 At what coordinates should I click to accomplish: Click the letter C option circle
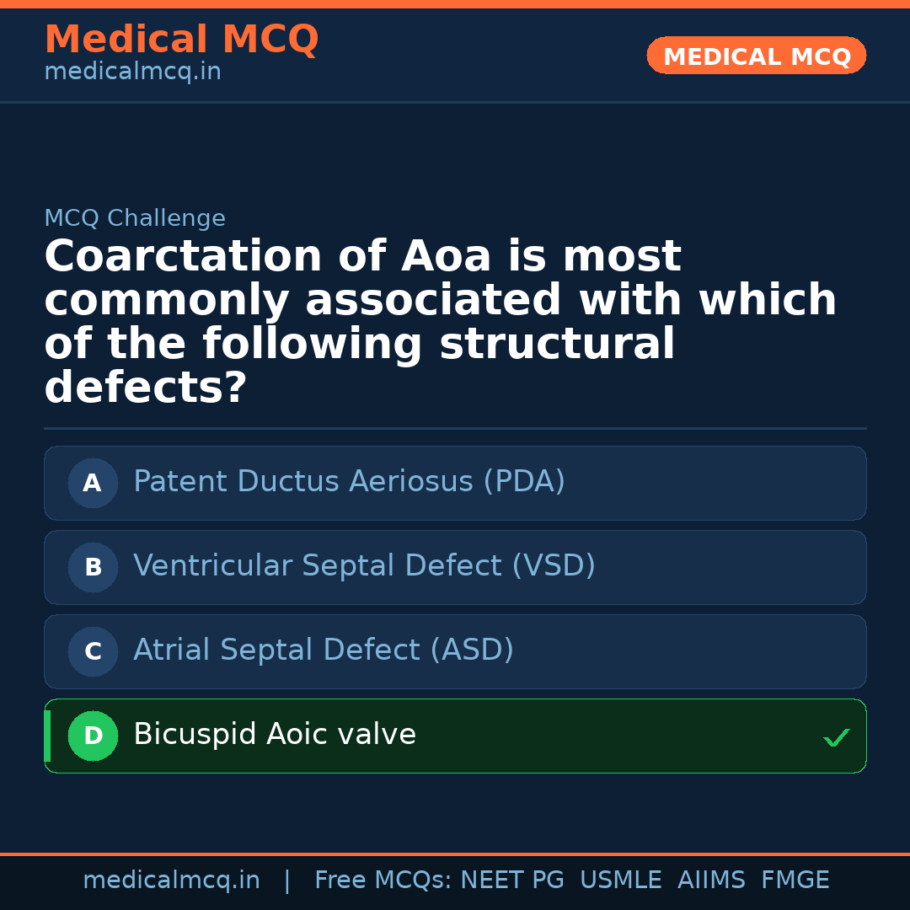93,651
